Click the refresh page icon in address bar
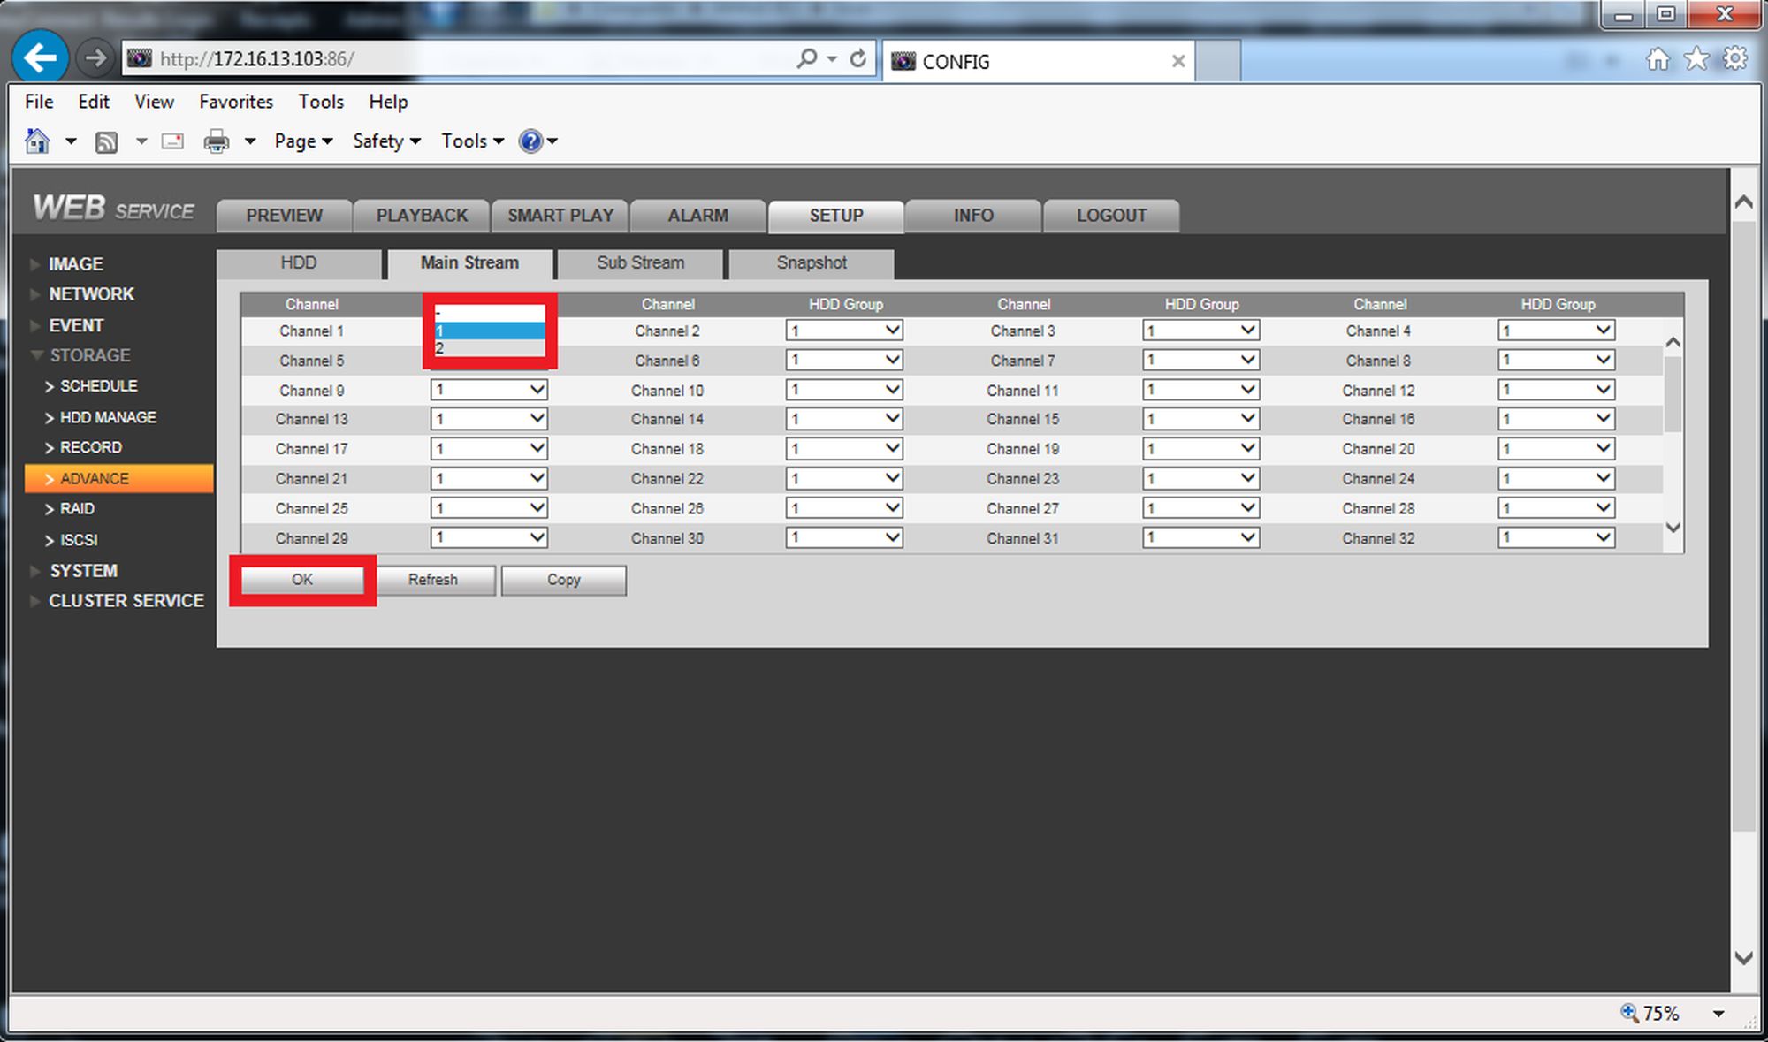Image resolution: width=1768 pixels, height=1042 pixels. 858,58
